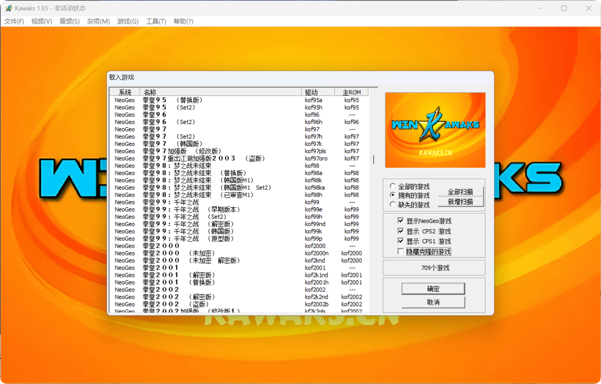Select the game row with driver kof2000
This screenshot has height=384, width=601.
click(x=239, y=246)
